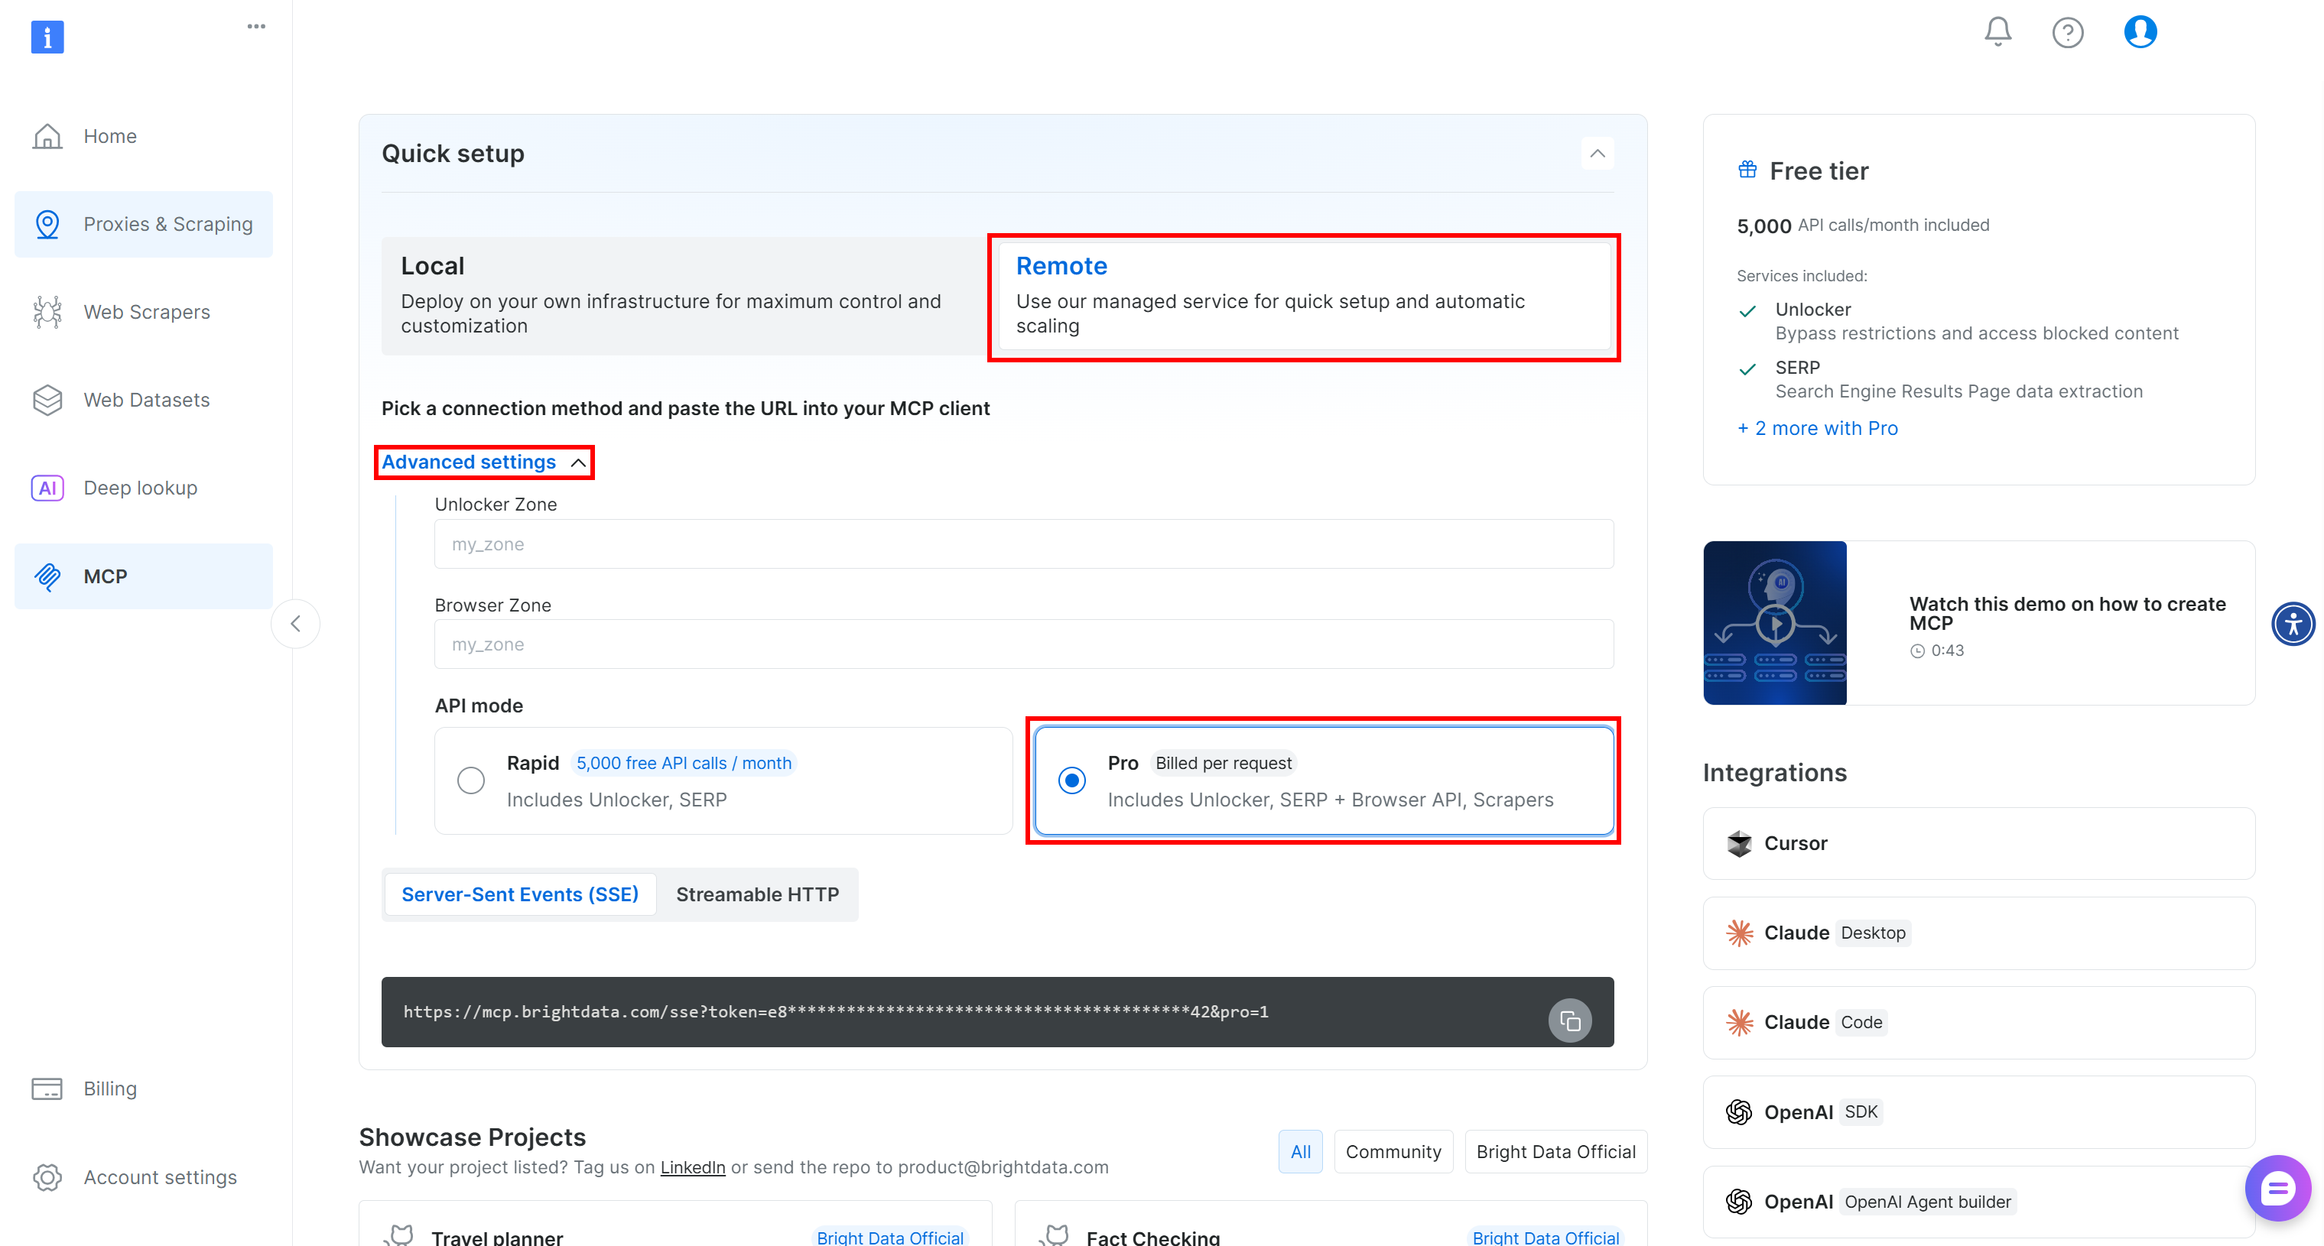Image resolution: width=2324 pixels, height=1246 pixels.
Task: Open the user profile avatar
Action: tap(2140, 31)
